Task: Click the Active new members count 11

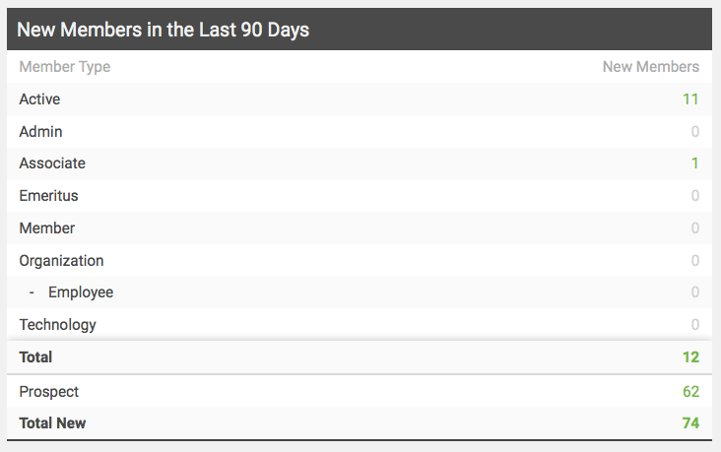Action: pos(690,98)
